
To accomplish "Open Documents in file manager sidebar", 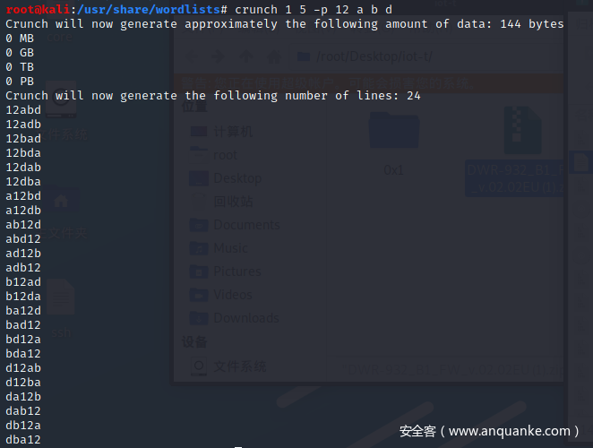I will point(235,225).
